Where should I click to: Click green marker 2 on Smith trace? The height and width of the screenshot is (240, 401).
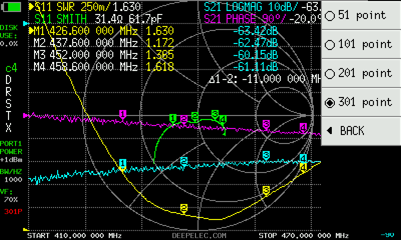point(195,116)
